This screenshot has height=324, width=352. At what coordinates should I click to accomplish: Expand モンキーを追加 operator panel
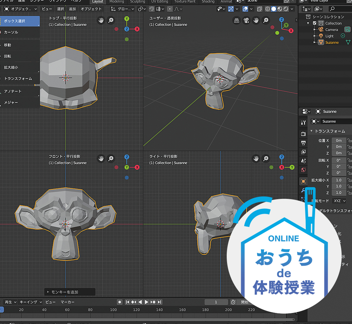[70, 292]
